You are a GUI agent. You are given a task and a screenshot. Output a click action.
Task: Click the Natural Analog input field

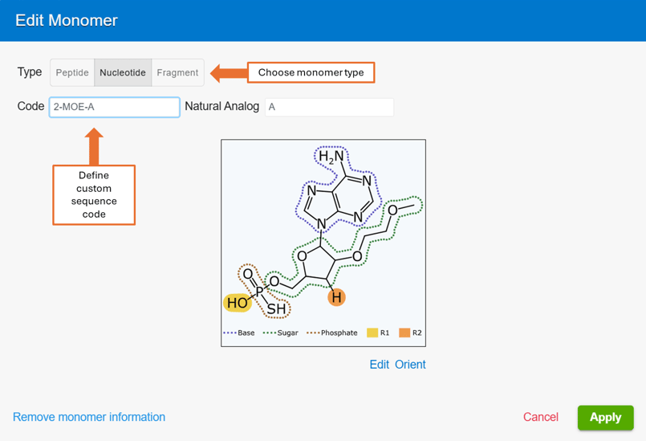tap(329, 107)
